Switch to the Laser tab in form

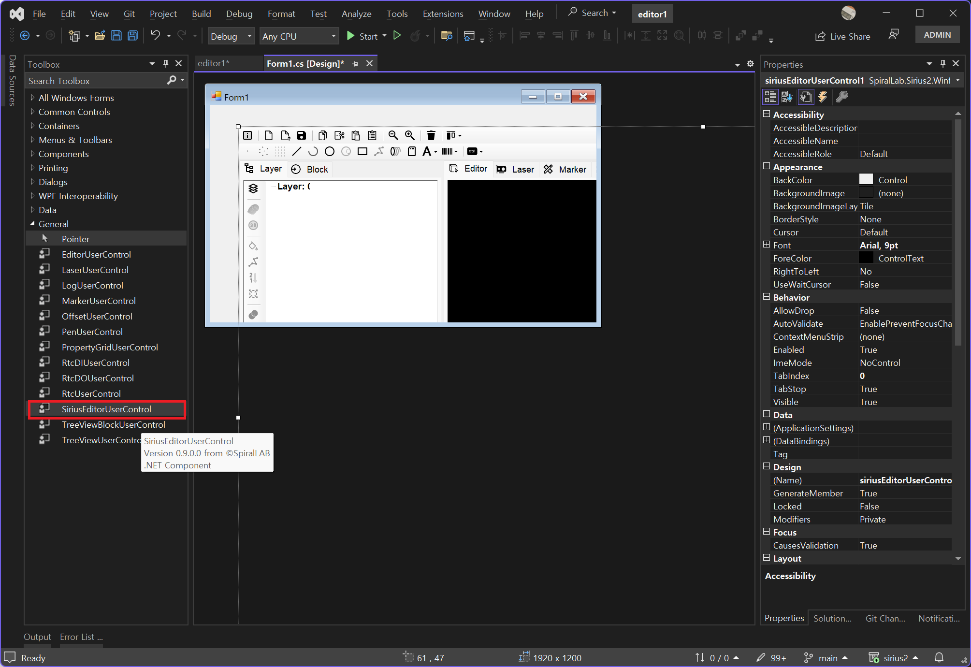pyautogui.click(x=515, y=169)
